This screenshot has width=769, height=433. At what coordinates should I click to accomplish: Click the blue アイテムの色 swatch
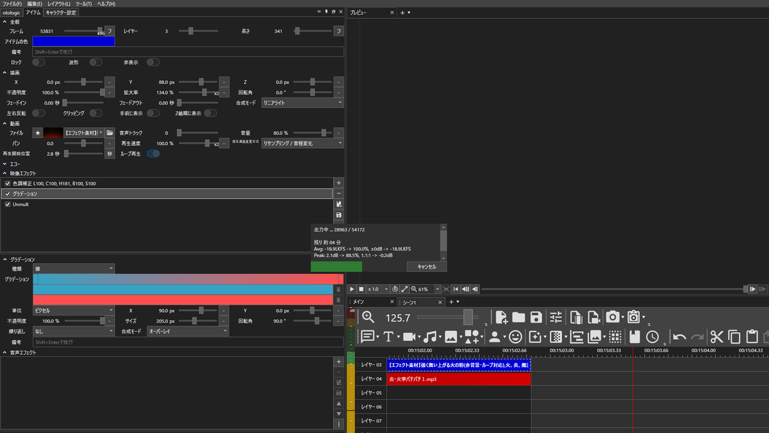coord(74,41)
